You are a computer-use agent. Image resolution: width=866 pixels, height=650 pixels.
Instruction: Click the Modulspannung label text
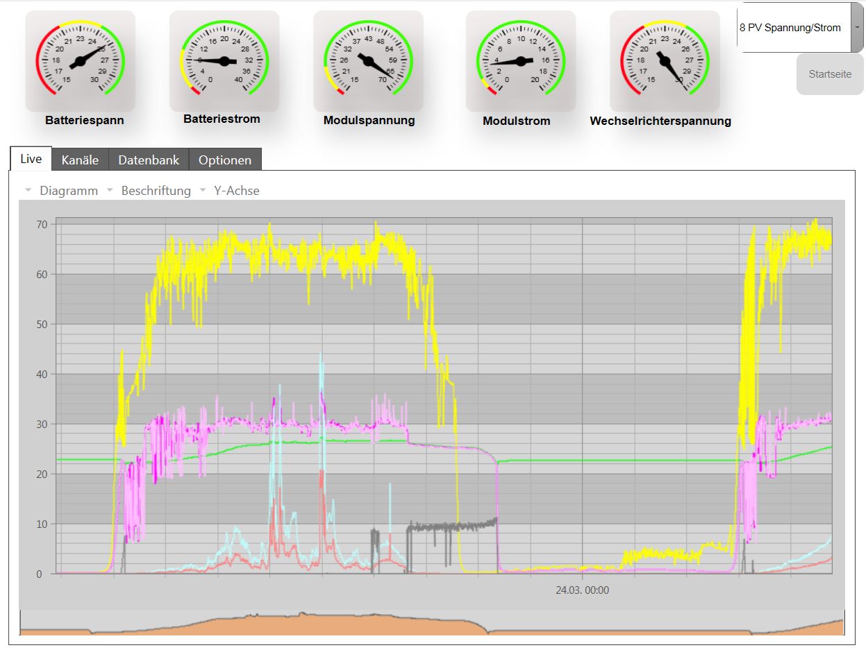click(x=369, y=121)
